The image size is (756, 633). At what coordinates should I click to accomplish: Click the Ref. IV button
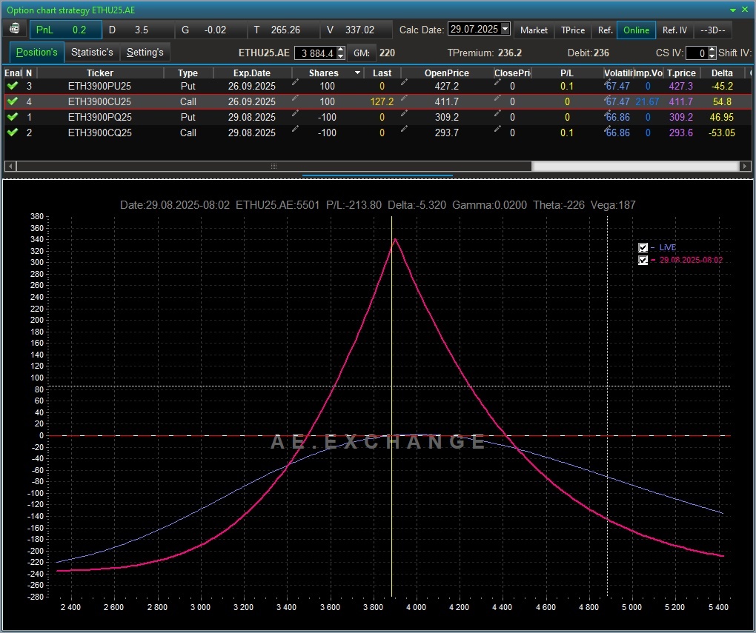tap(674, 30)
